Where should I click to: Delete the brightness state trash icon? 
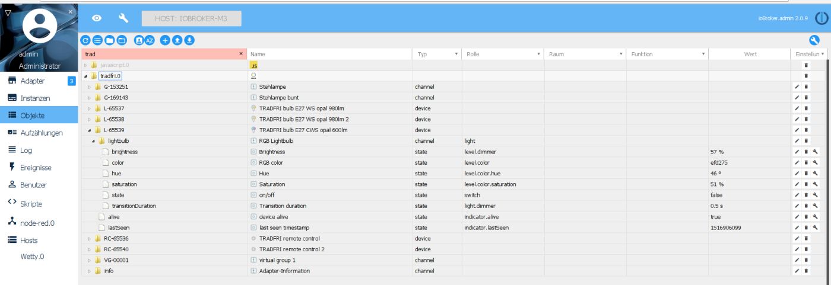pyautogui.click(x=806, y=152)
